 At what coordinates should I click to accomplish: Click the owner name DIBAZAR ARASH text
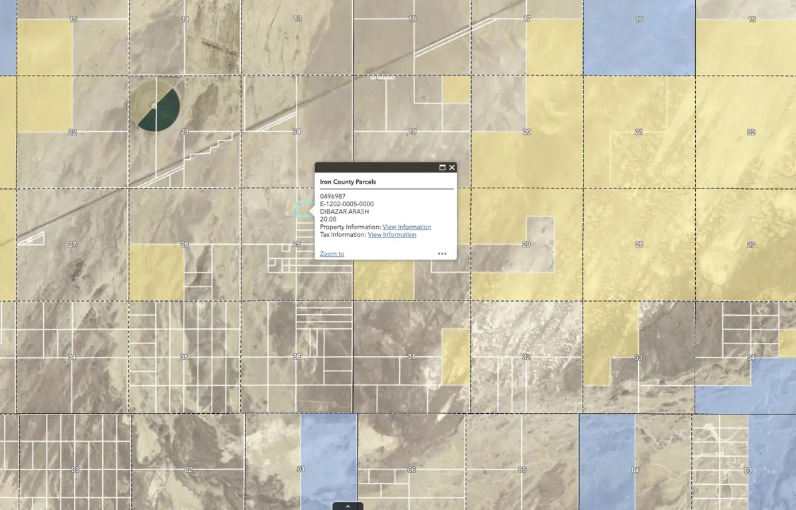(344, 211)
